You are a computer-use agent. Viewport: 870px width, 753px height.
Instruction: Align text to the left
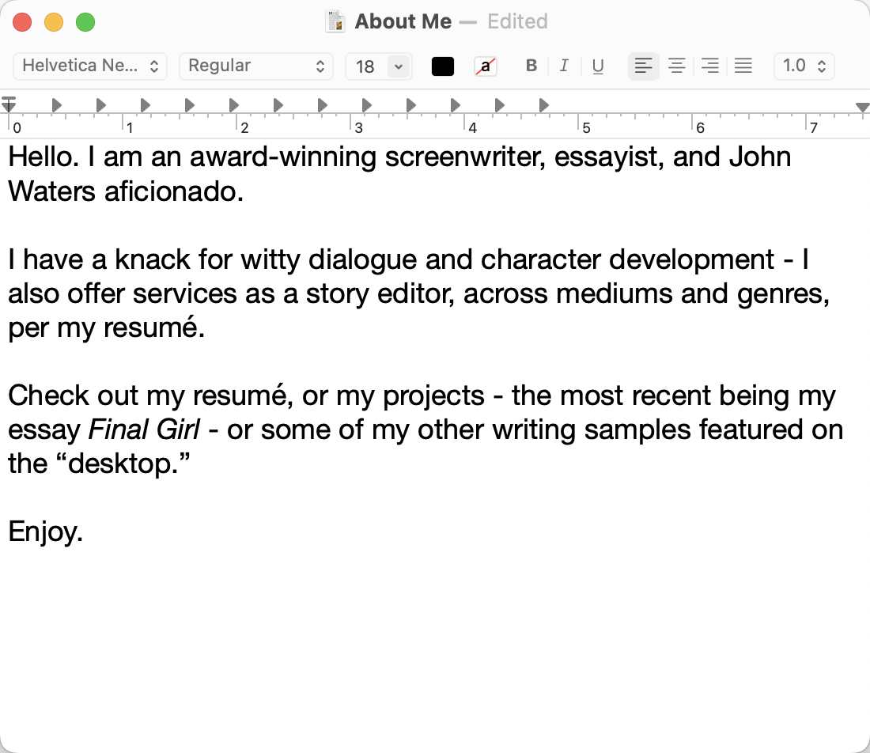644,66
